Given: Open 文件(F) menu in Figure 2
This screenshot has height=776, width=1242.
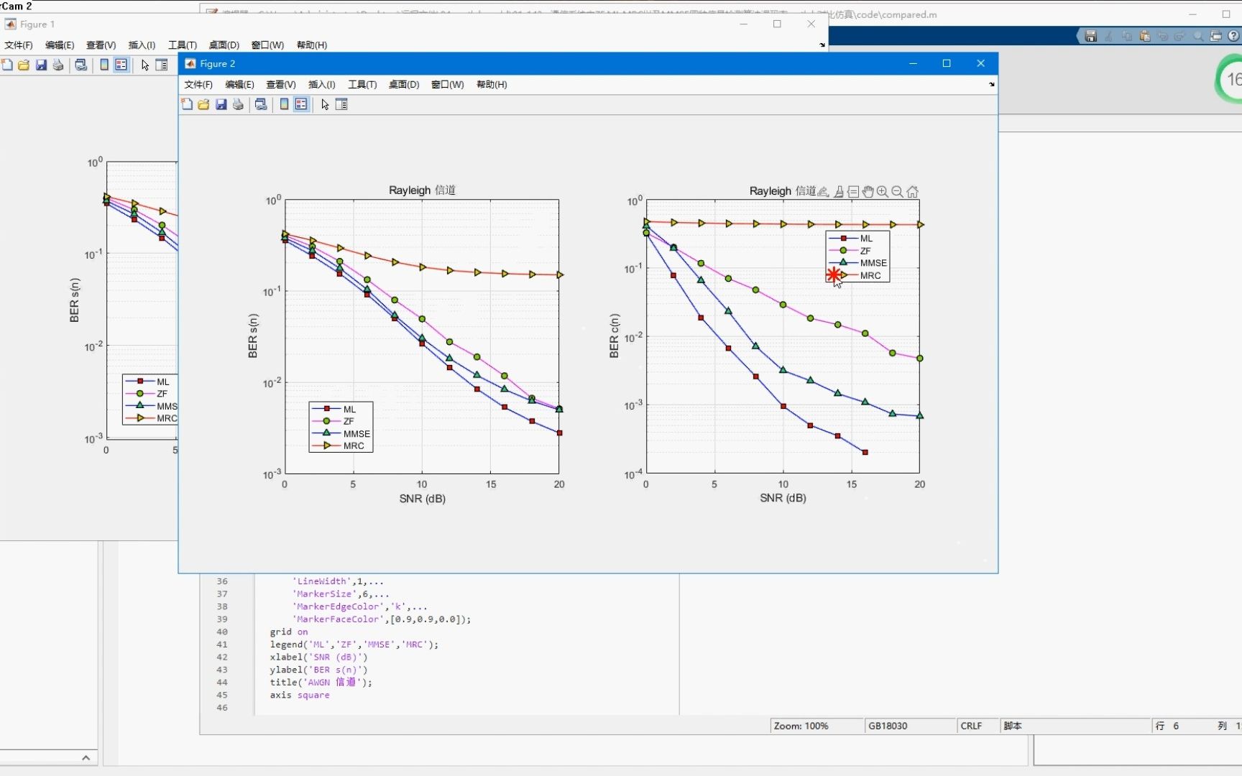Looking at the screenshot, I should (198, 85).
